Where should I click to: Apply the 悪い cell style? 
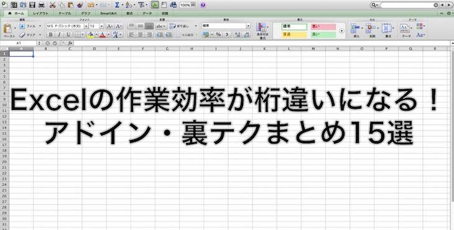(323, 27)
